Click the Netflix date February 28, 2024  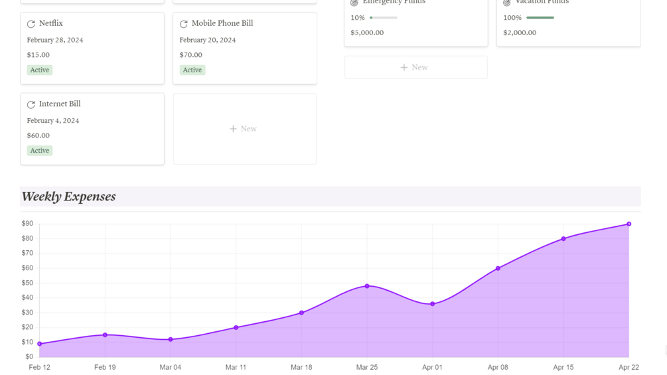[55, 40]
